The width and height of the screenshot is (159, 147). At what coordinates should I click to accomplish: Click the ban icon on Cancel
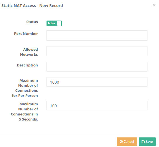tap(121, 142)
